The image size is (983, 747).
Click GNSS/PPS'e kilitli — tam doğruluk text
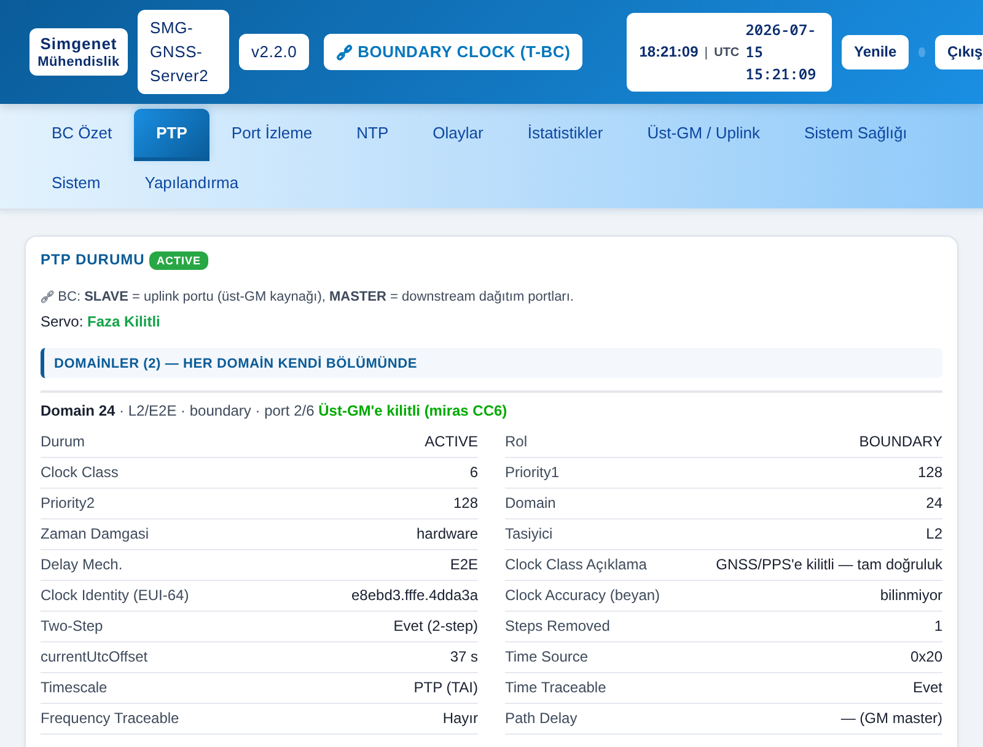pyautogui.click(x=829, y=564)
